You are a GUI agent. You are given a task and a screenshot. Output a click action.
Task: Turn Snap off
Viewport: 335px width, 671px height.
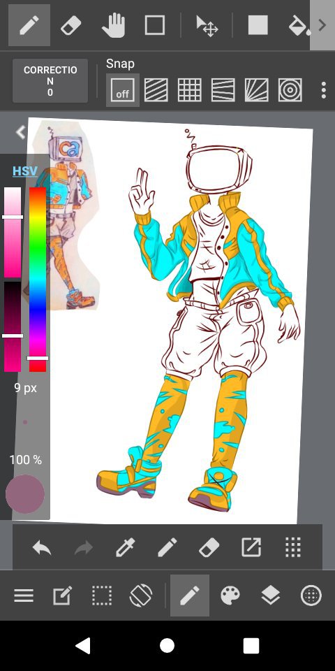(123, 90)
